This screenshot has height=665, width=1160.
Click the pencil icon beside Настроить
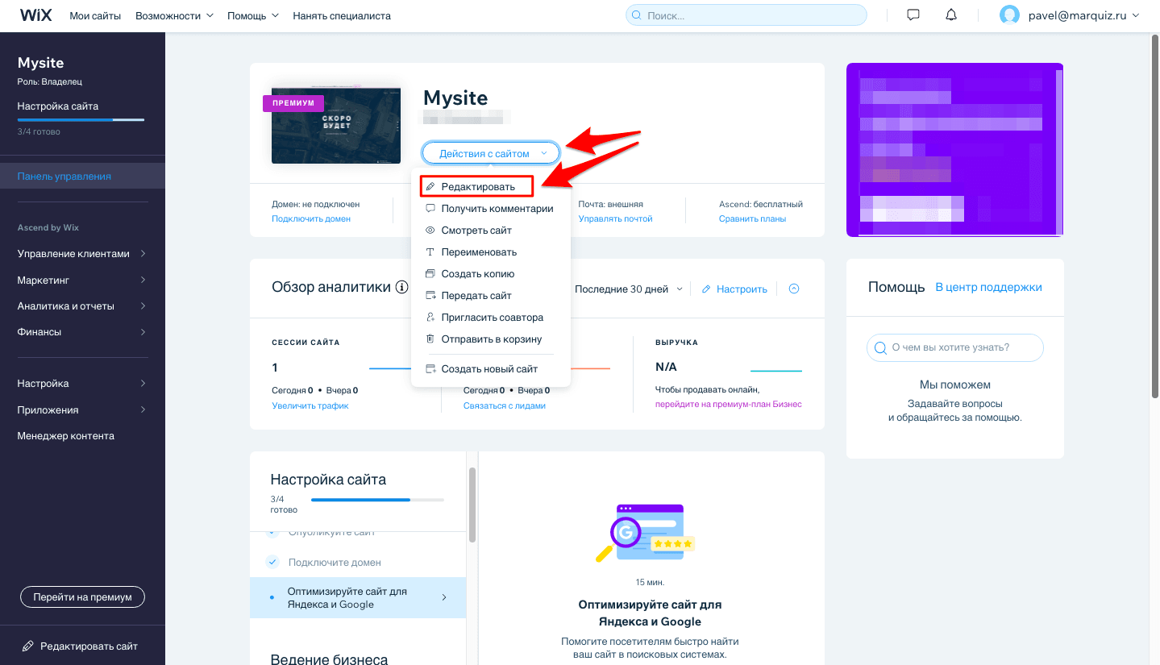tap(706, 289)
